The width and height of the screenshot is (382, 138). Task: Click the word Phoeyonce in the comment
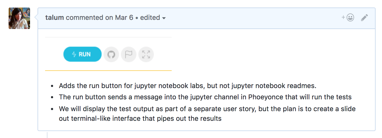266,97
